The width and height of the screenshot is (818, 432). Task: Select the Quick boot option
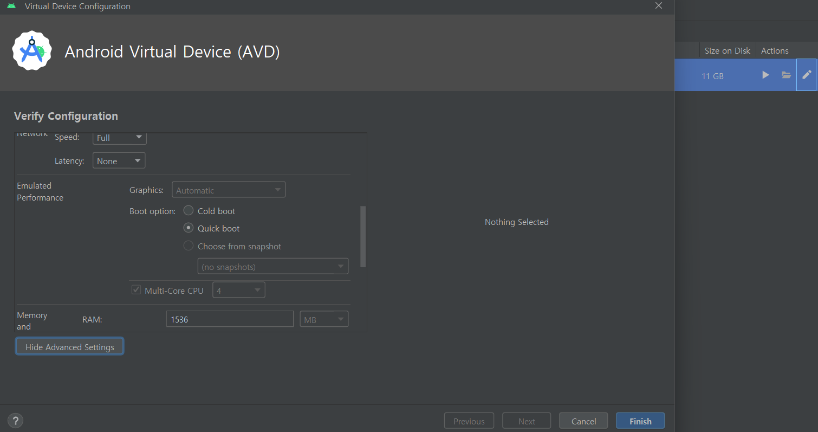[x=189, y=228]
